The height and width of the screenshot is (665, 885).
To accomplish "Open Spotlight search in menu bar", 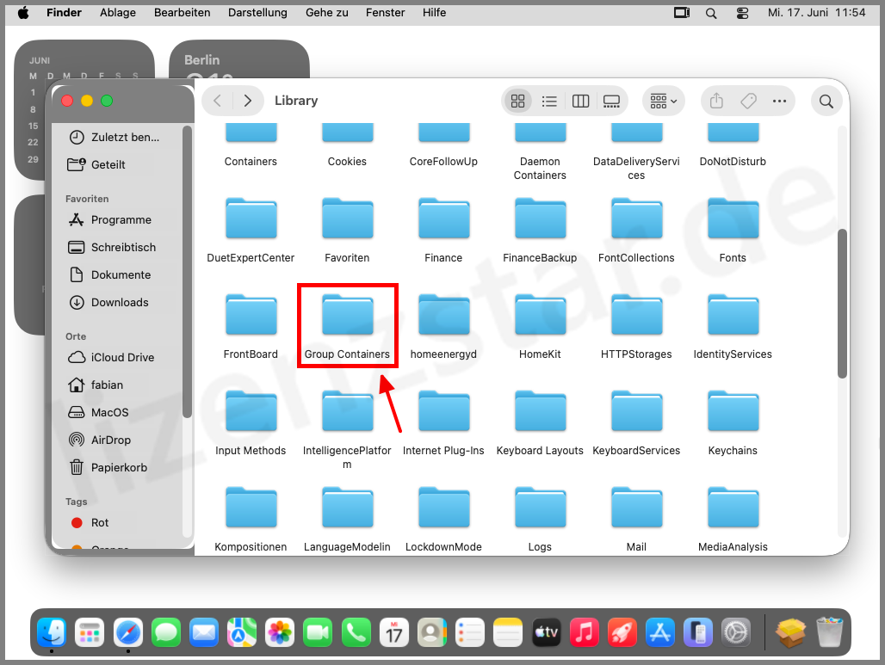I will tap(711, 13).
